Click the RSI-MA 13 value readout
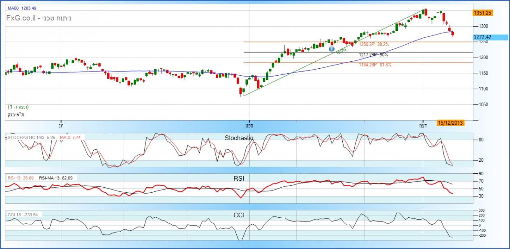Image resolution: width=510 pixels, height=249 pixels. coord(56,178)
